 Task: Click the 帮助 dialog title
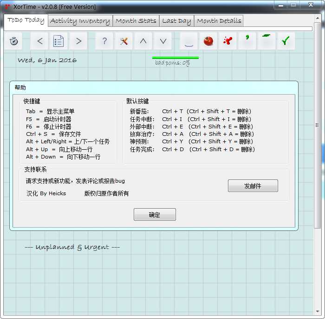[x=20, y=88]
